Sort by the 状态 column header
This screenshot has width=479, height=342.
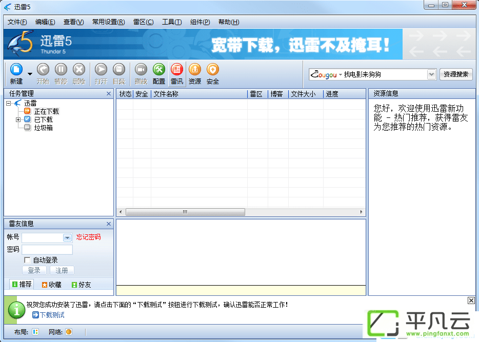125,94
